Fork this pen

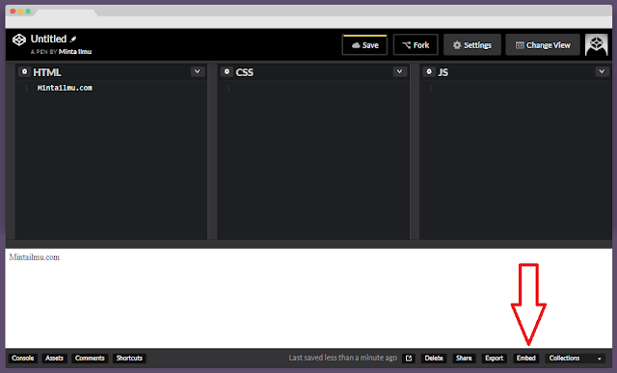click(x=416, y=45)
